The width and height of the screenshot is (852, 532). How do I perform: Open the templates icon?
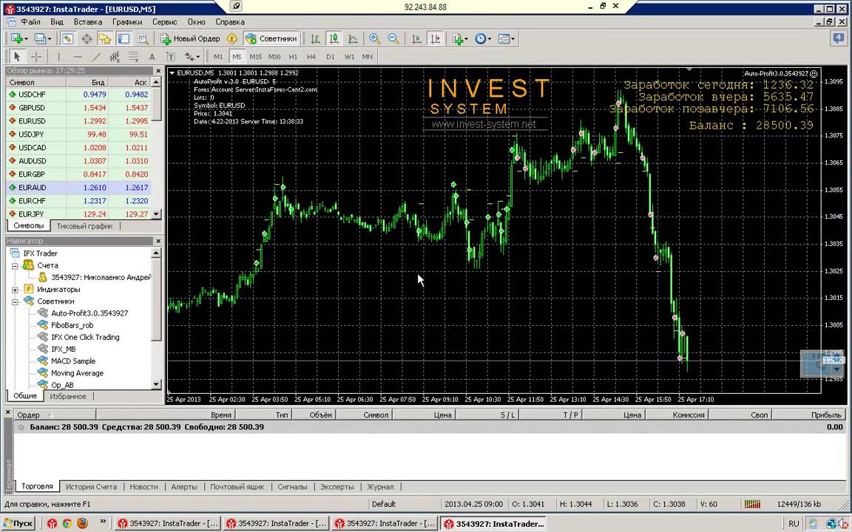pyautogui.click(x=506, y=38)
